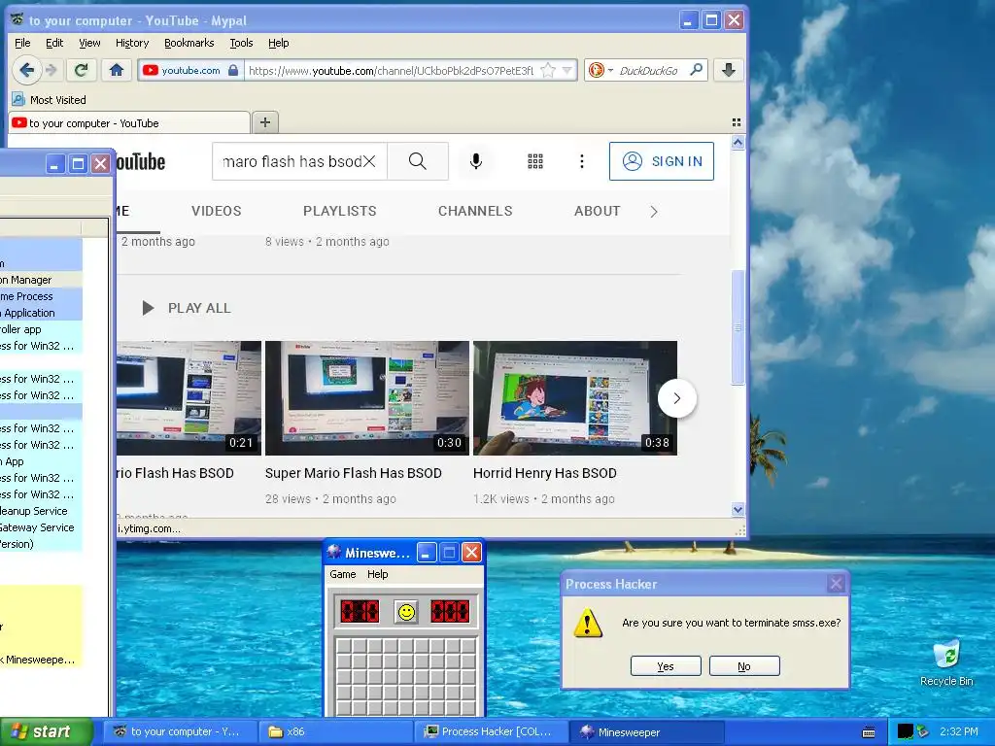Click No in Process Hacker dialog
Viewport: 995px width, 746px height.
tap(744, 666)
